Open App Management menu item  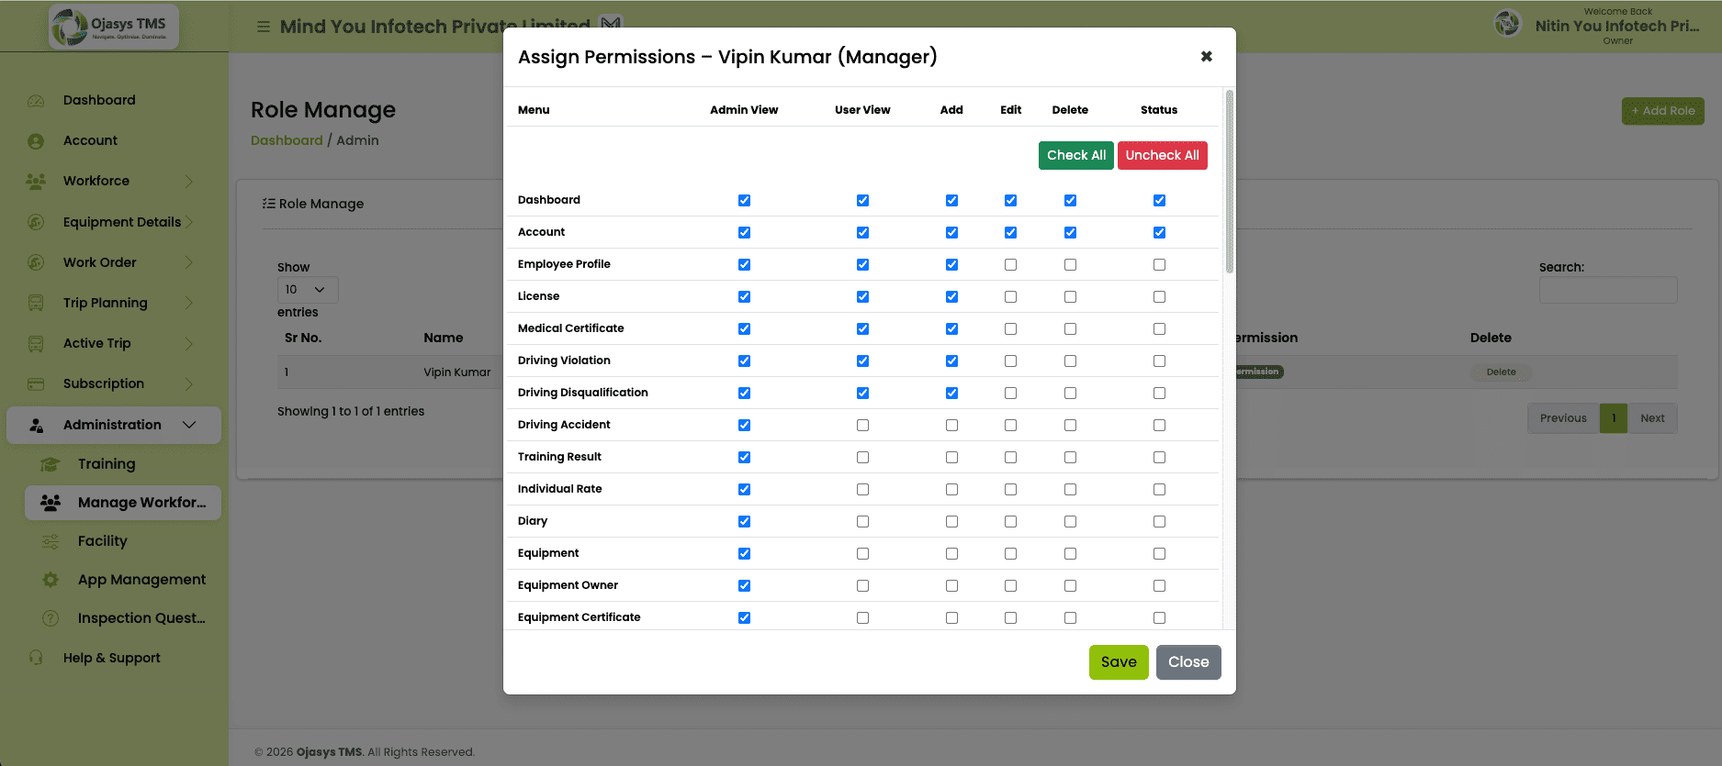pos(141,580)
